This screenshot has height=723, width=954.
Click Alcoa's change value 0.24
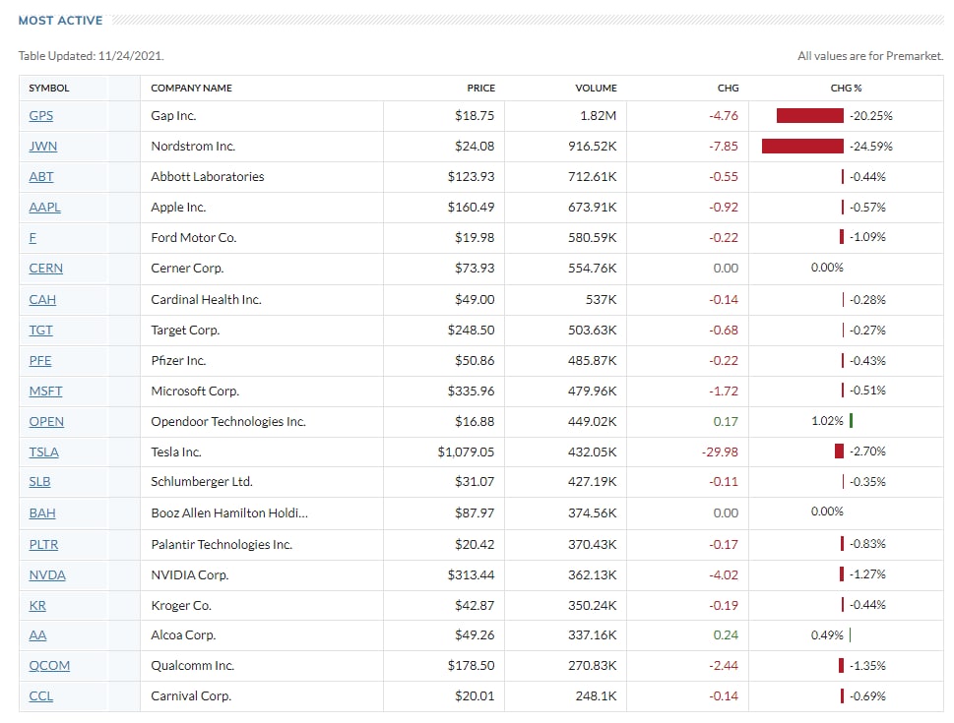pos(726,634)
